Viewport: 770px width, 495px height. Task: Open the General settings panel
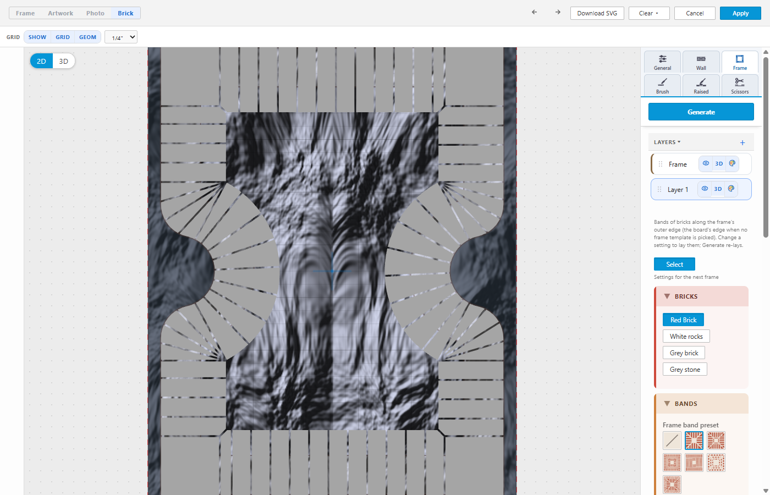[663, 62]
